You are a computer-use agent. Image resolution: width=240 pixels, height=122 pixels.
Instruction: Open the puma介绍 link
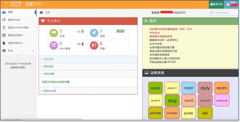click(156, 44)
